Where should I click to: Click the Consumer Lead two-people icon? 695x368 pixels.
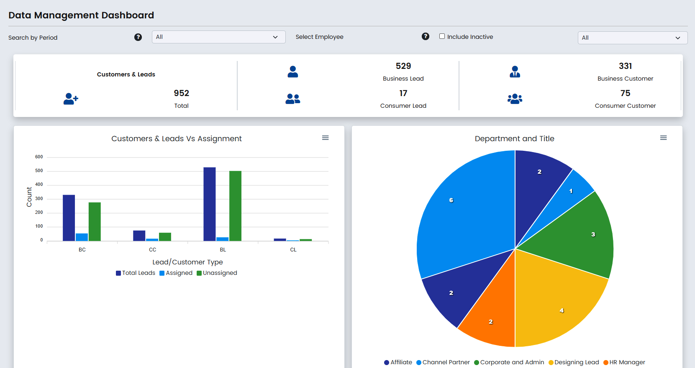[293, 99]
